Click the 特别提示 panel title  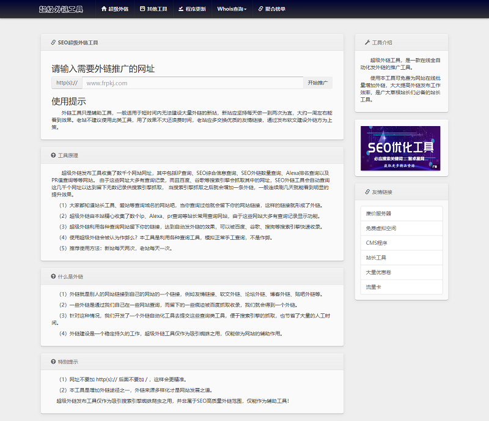tap(68, 362)
